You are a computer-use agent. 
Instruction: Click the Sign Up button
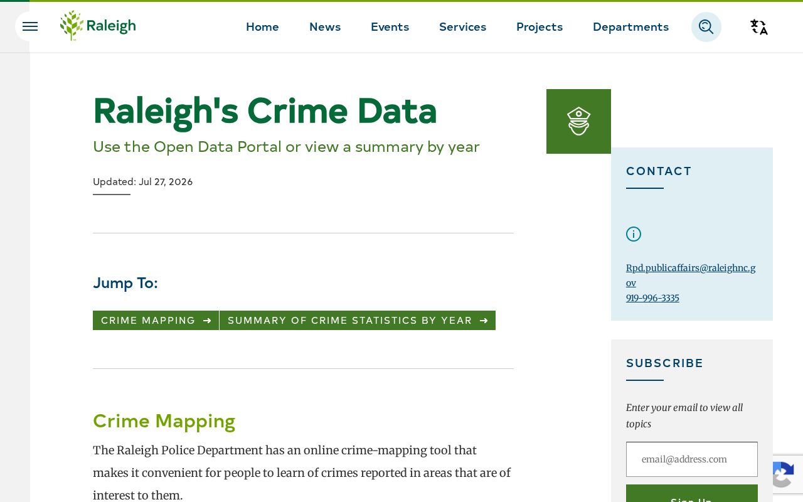coord(692,494)
